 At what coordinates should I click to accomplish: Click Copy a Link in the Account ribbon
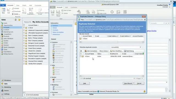click(101, 13)
